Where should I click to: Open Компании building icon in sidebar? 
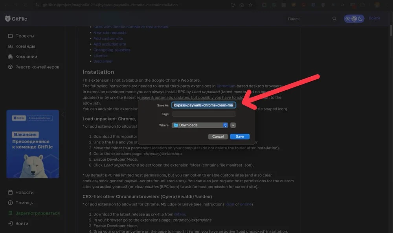coord(10,57)
